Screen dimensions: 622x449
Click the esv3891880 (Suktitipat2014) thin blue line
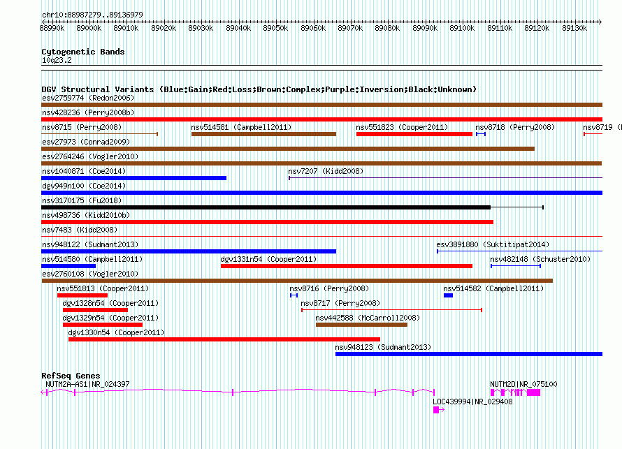[x=520, y=251]
